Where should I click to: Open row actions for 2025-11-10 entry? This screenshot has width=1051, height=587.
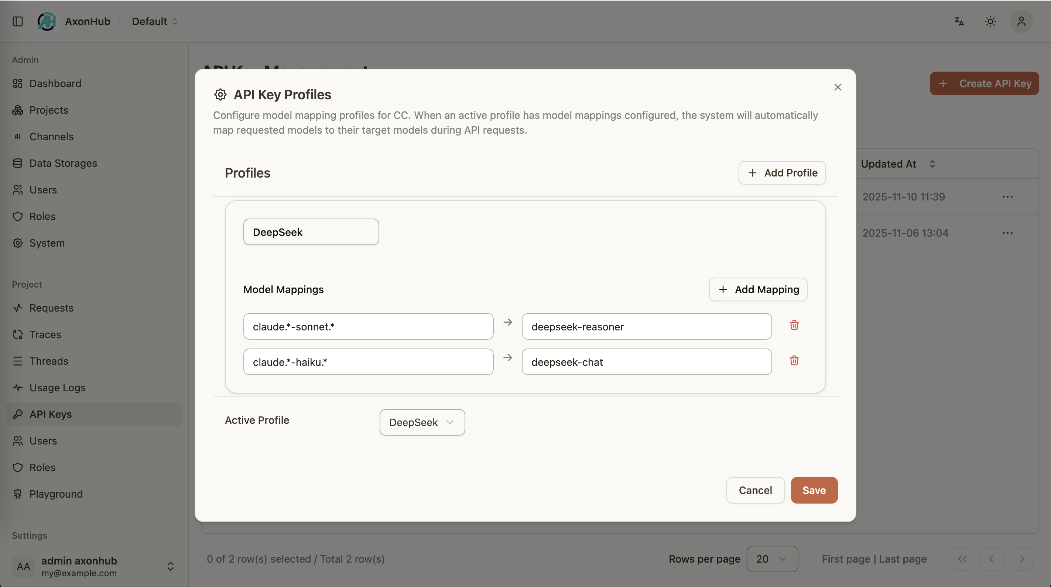[x=1007, y=197]
